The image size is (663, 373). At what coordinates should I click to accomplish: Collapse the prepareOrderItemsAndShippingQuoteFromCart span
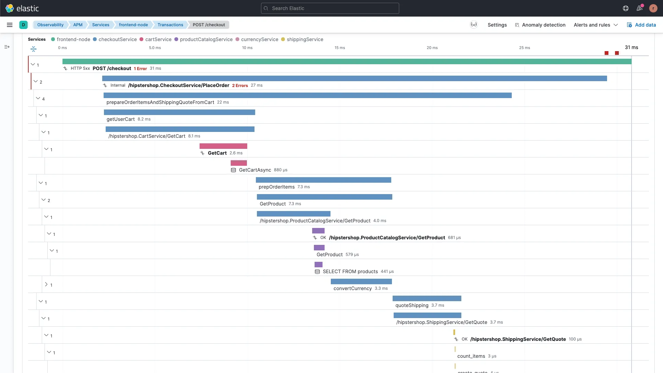37,99
